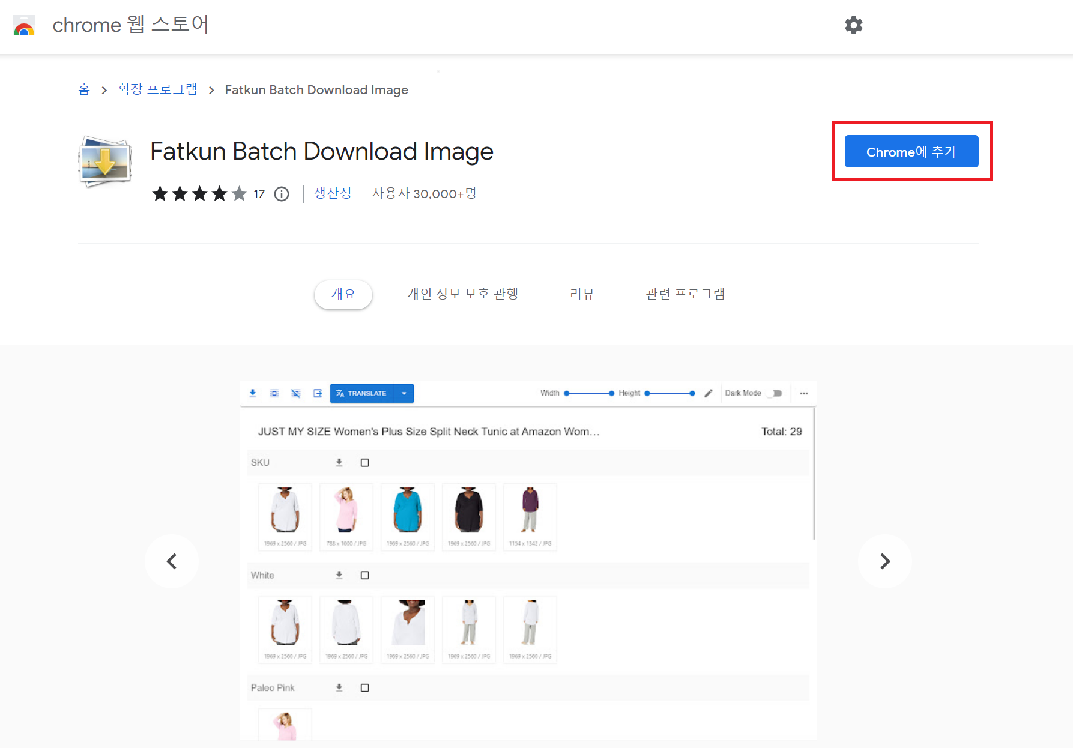Click the three-dot more icon in the preview toolbar
The height and width of the screenshot is (748, 1073).
coord(804,393)
